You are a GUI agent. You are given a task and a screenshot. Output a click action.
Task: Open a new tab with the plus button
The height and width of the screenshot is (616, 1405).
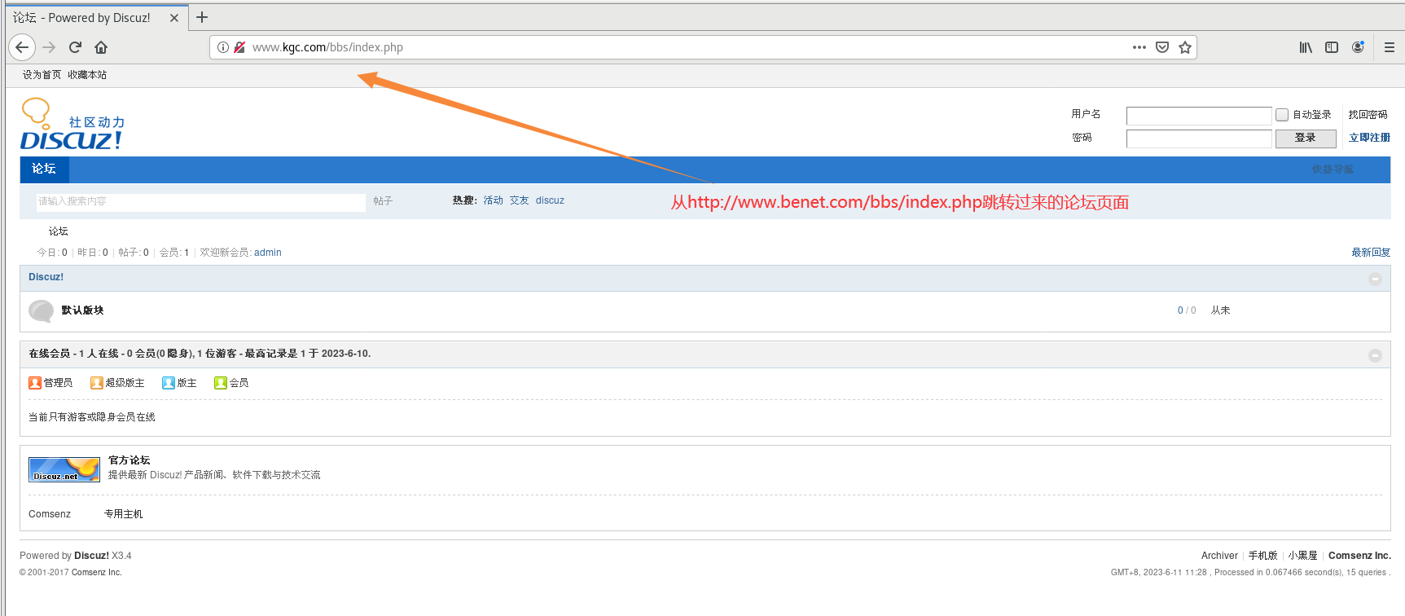point(202,17)
